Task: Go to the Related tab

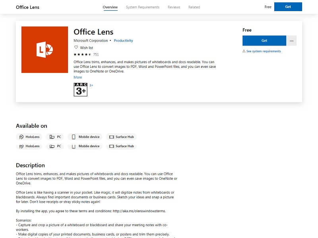Action: [194, 7]
